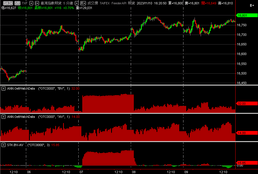Close the ANN.GetWatchData BV indicator panel
This screenshot has width=258, height=174.
(x=3, y=88)
